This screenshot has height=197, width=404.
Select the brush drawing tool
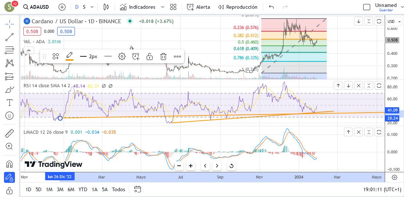[9, 89]
